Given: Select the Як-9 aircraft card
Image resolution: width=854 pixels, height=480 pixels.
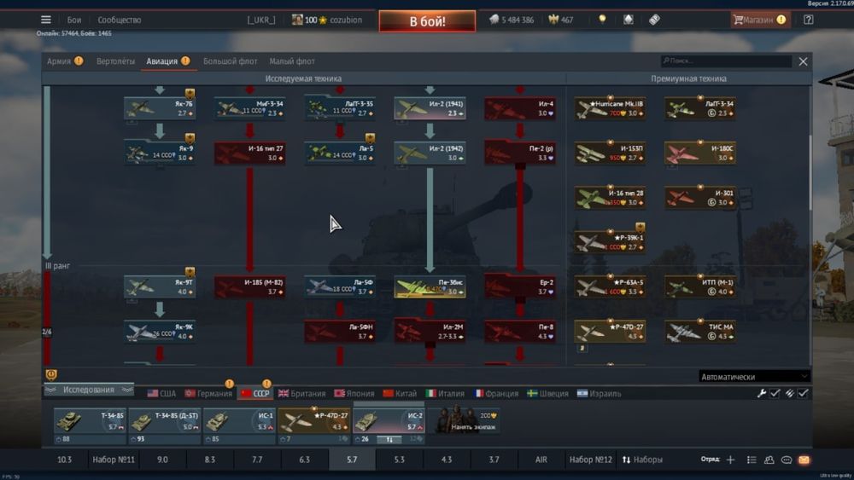Looking at the screenshot, I should click(160, 153).
